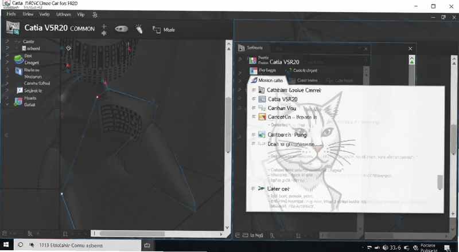Click the blue cube icon beside 'Rhdeas'

(x=19, y=71)
